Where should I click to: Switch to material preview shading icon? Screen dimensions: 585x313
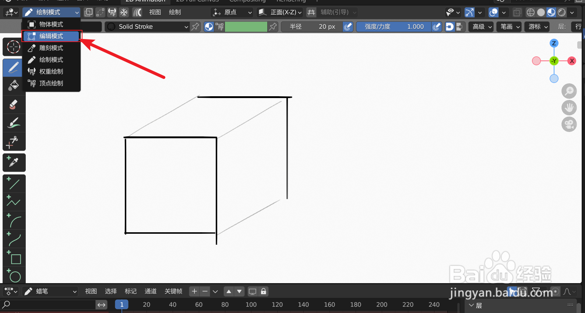point(551,13)
